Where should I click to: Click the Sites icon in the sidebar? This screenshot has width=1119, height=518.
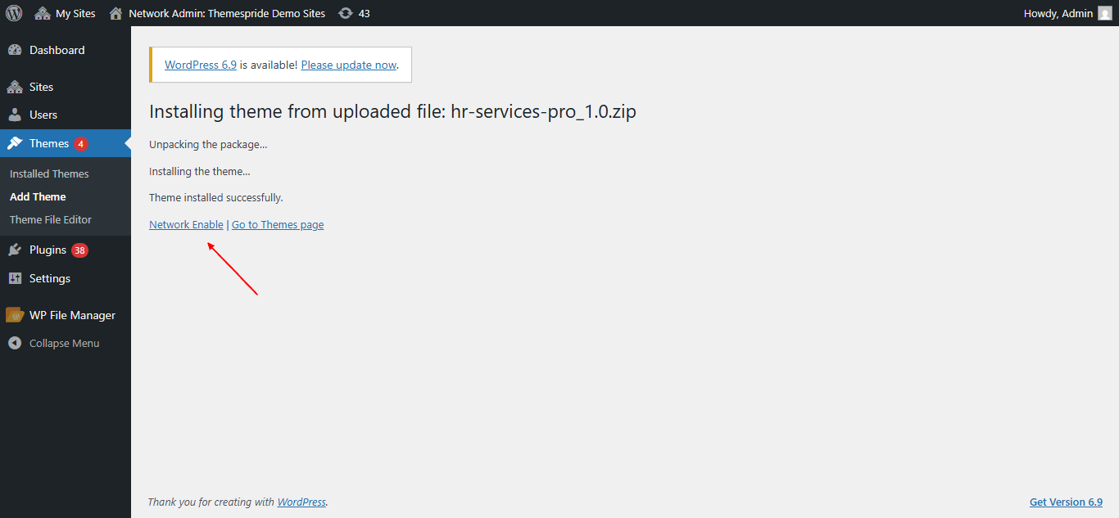(x=16, y=86)
